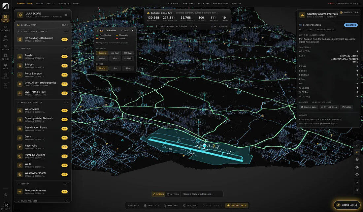Screen dimensions: 363x212
Task: Click the Roads layer icon
Action: coord(20,57)
